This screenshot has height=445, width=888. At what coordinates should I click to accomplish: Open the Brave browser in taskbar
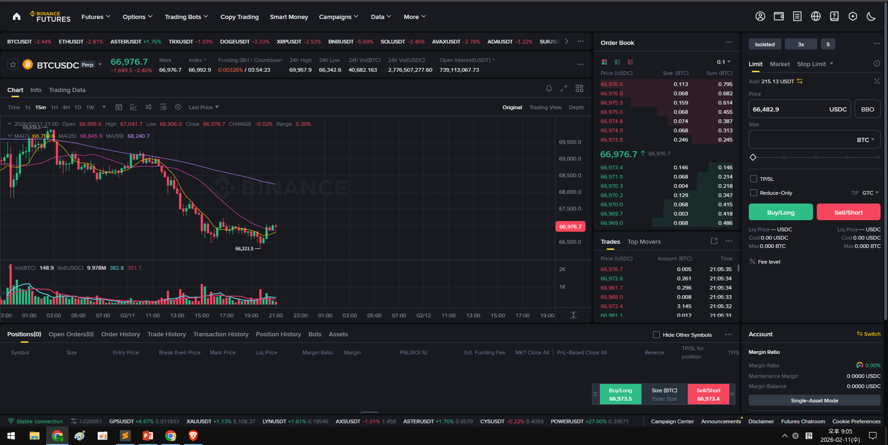tap(193, 435)
